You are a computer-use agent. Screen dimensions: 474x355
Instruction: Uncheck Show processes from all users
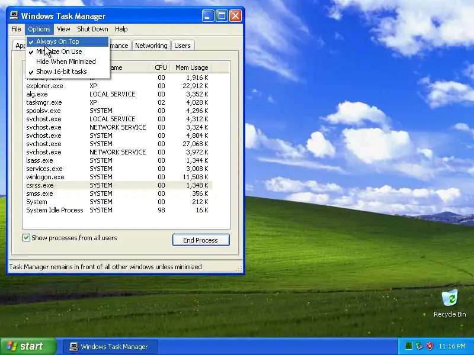26,238
